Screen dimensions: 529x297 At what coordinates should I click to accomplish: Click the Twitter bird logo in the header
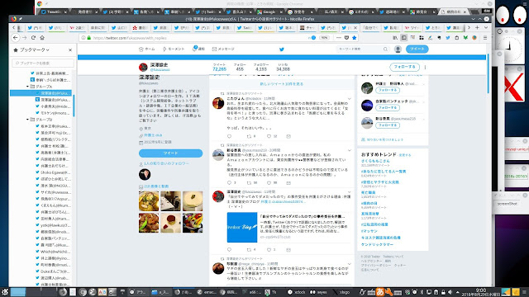click(282, 49)
